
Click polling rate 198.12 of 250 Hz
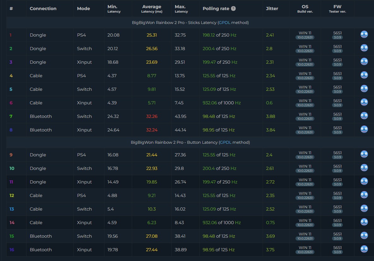[219, 35]
